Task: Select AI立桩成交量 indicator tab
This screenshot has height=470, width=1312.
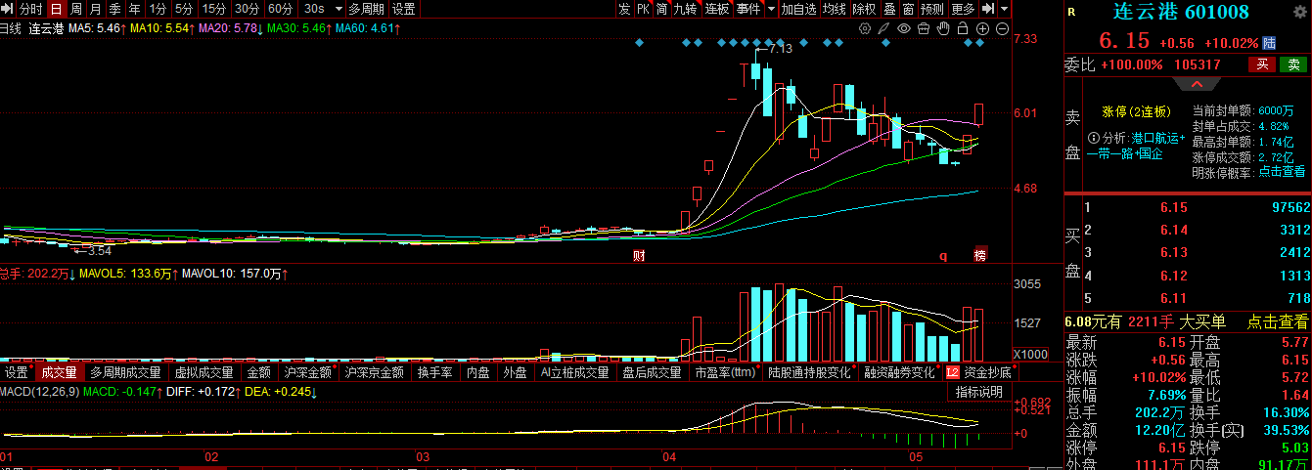Action: (x=575, y=372)
